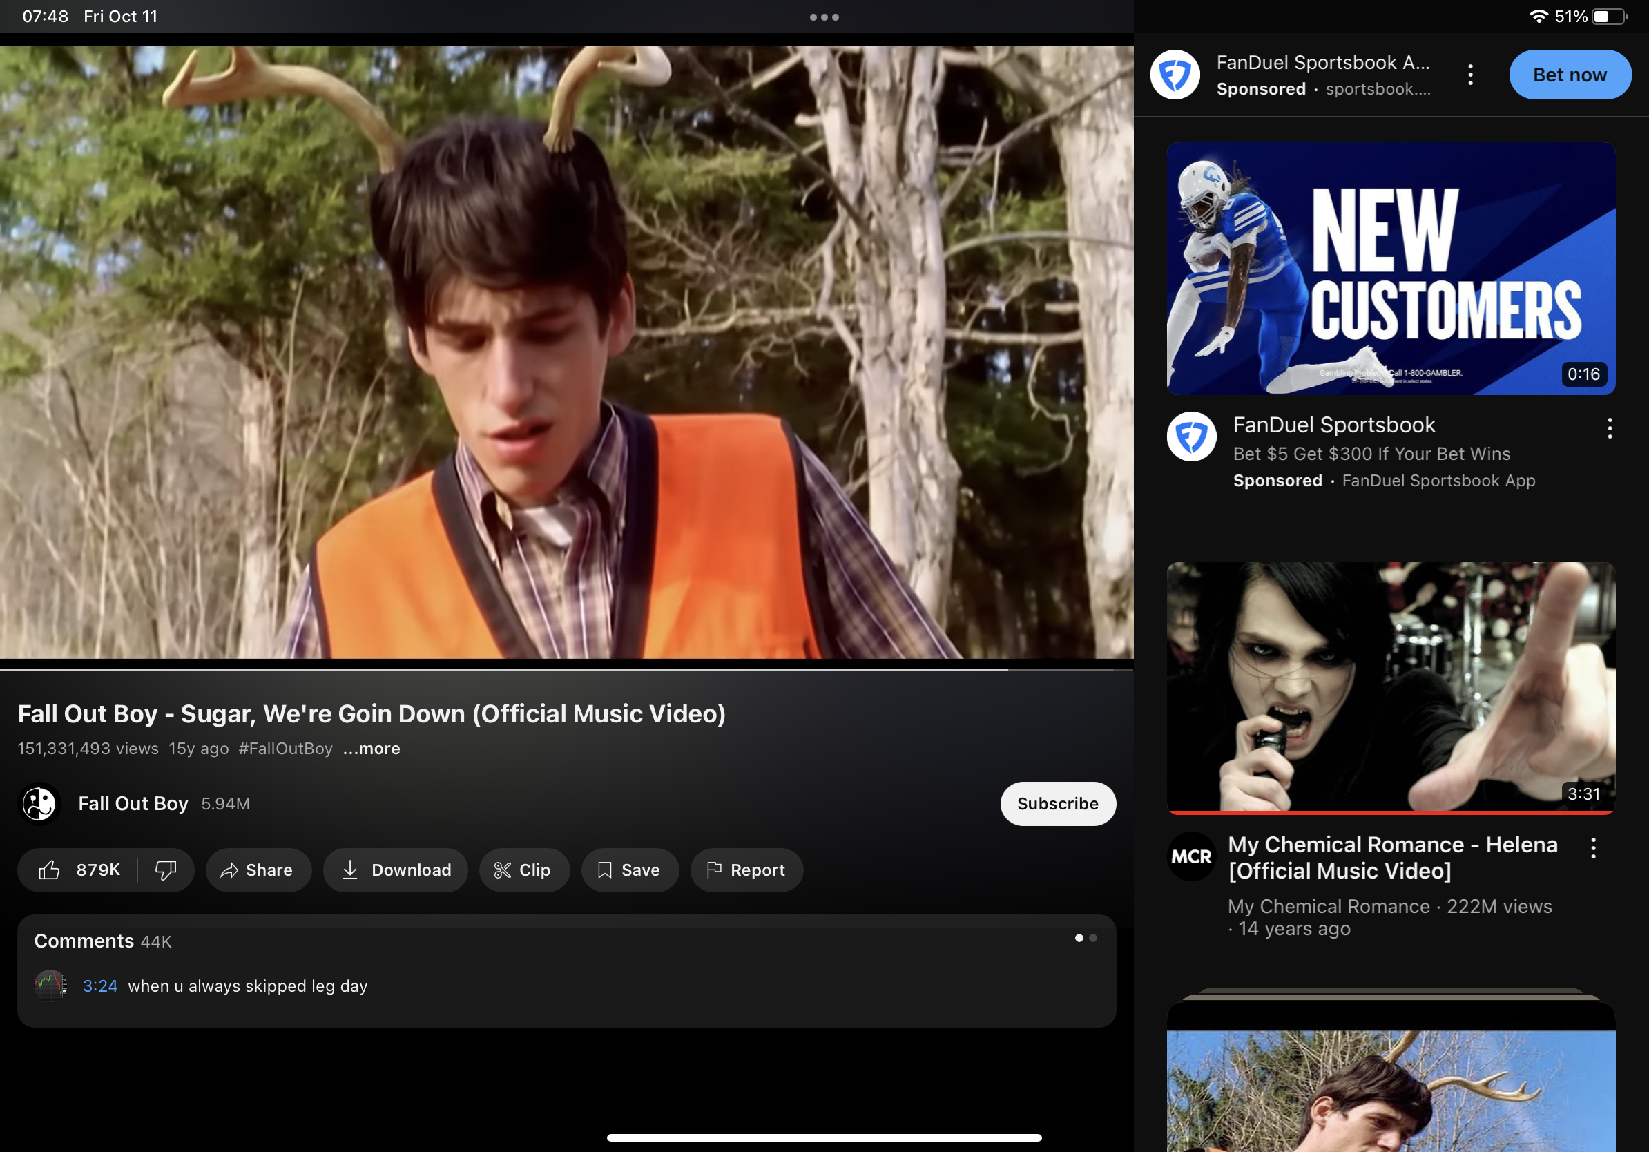
Task: Jump to the 3:24 timestamp in the comment
Action: point(101,986)
